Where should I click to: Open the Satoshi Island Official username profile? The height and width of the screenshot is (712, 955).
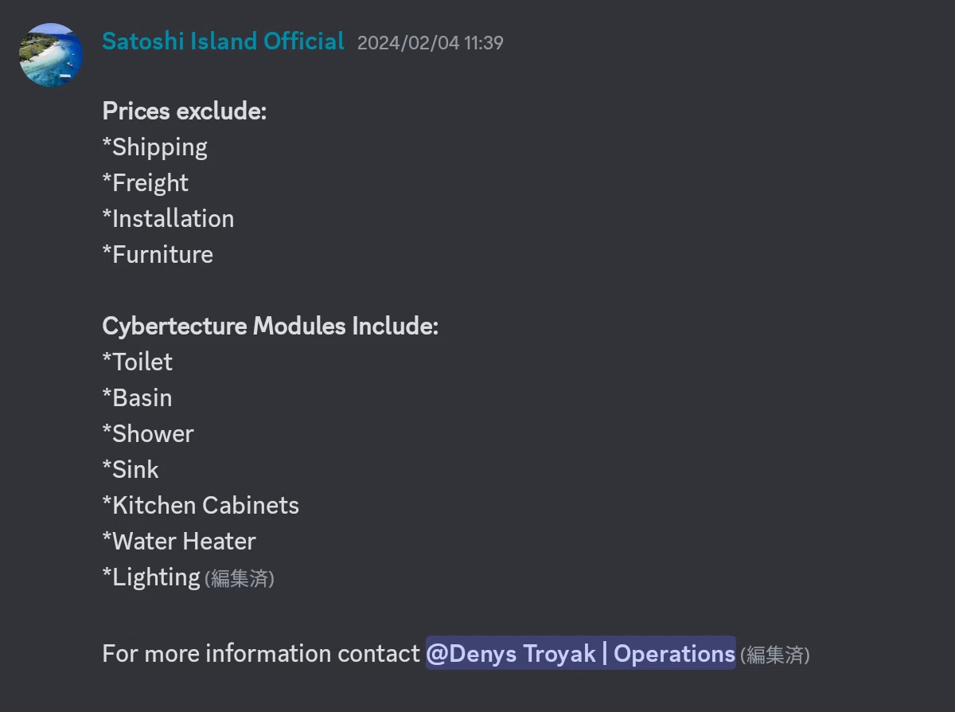point(224,41)
